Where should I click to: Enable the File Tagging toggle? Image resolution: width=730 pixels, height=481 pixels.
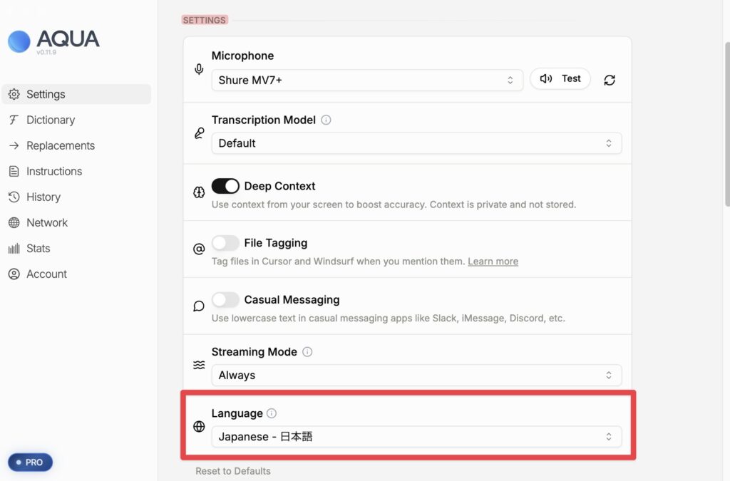225,243
